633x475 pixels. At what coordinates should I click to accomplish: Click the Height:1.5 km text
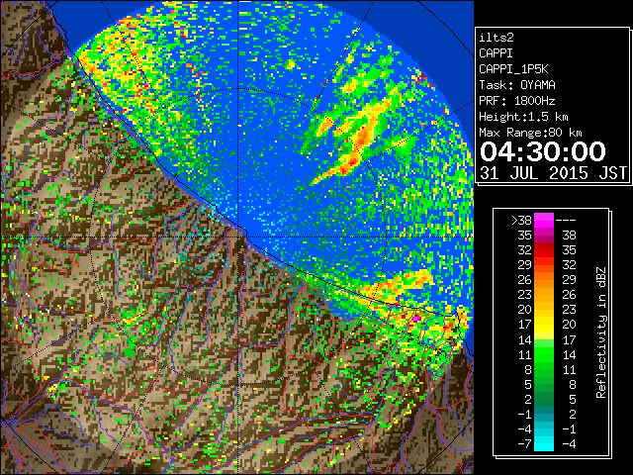click(523, 117)
